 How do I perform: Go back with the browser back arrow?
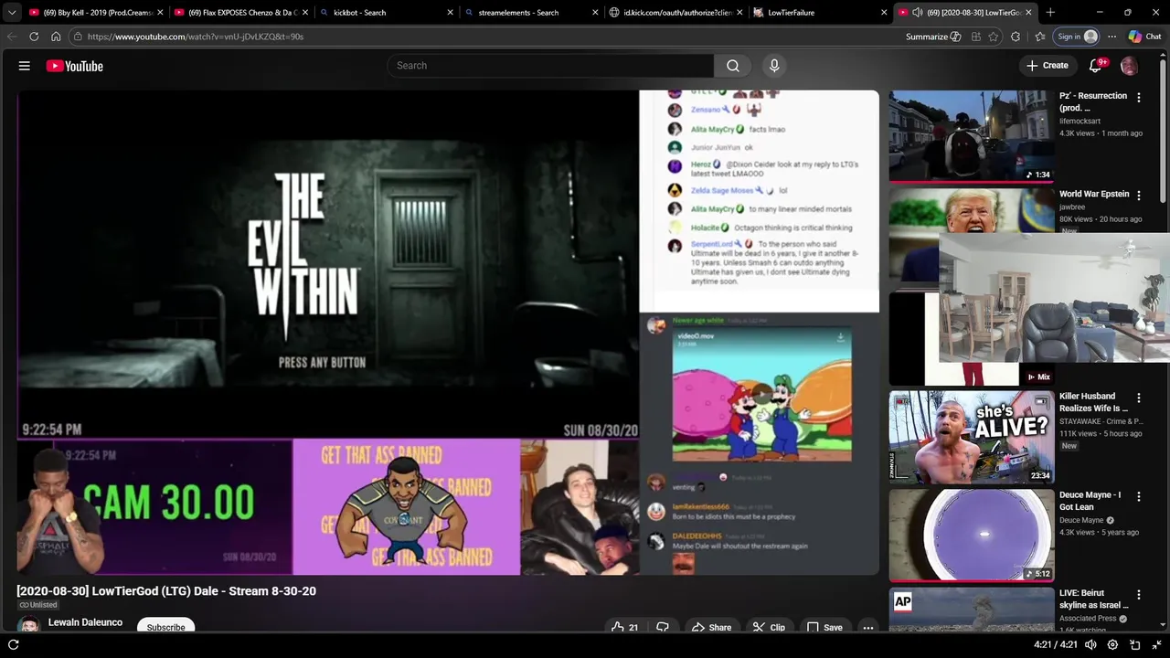[x=12, y=37]
